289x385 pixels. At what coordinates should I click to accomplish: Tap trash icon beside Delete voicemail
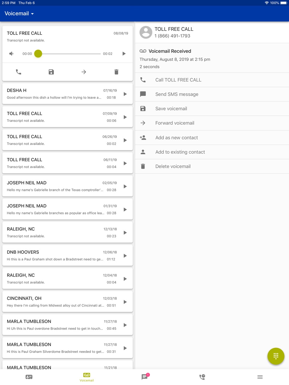(143, 166)
